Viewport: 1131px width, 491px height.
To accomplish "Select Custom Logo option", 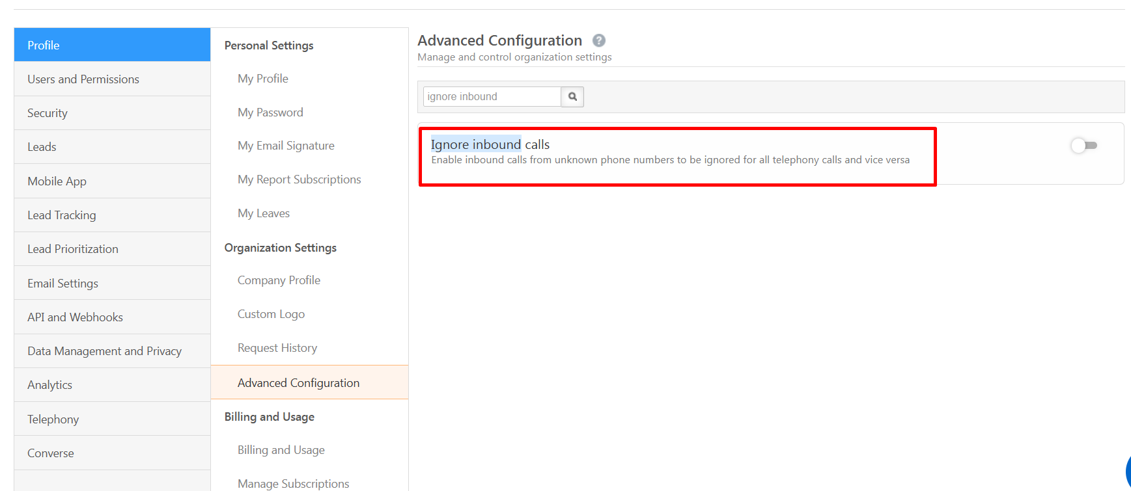I will click(271, 314).
